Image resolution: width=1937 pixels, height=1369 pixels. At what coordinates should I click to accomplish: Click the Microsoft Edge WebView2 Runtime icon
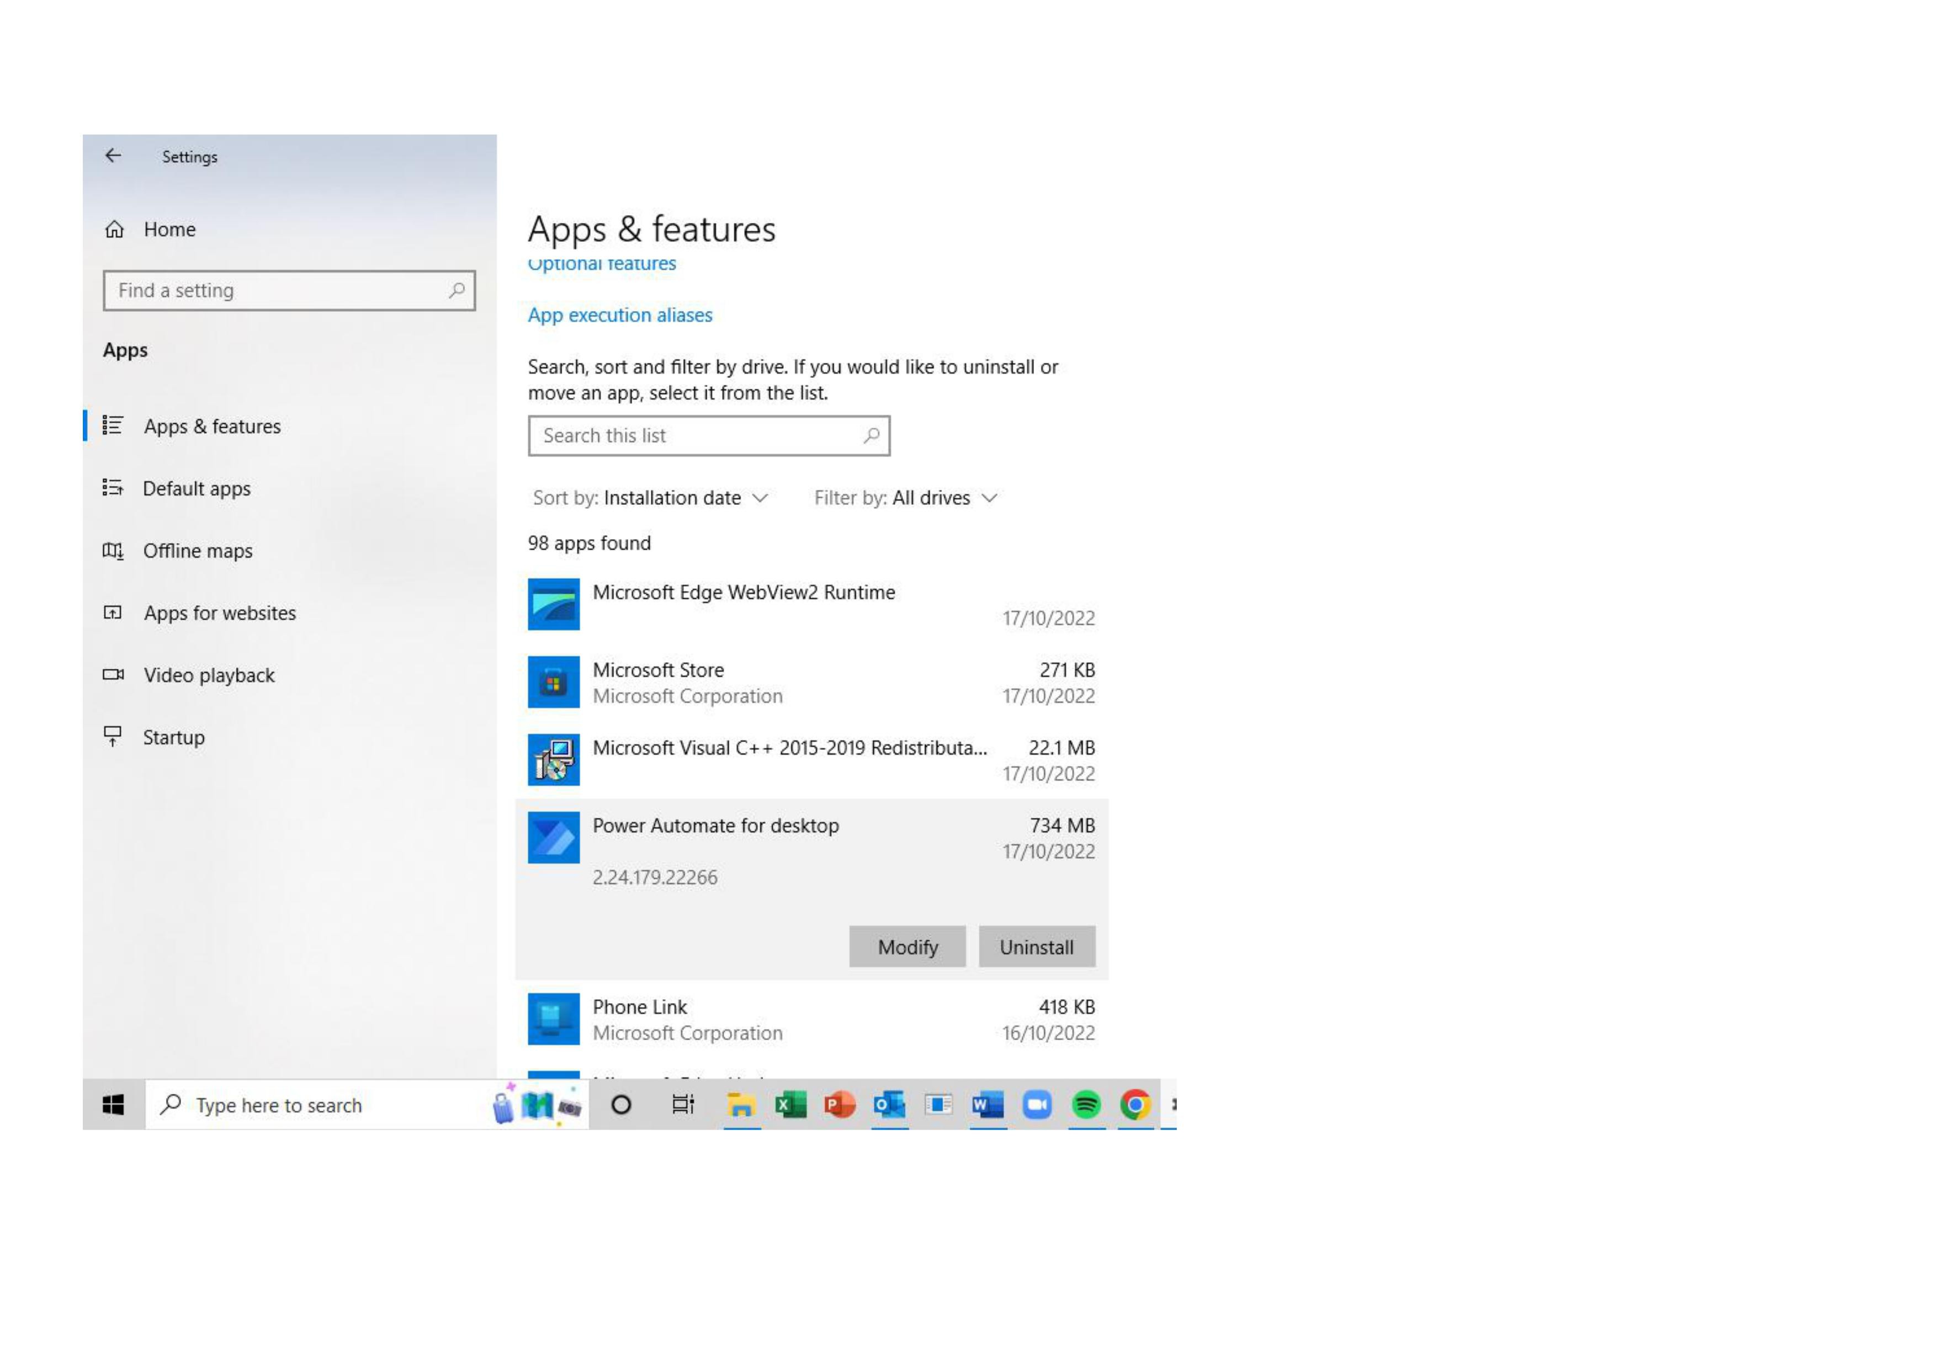coord(554,604)
